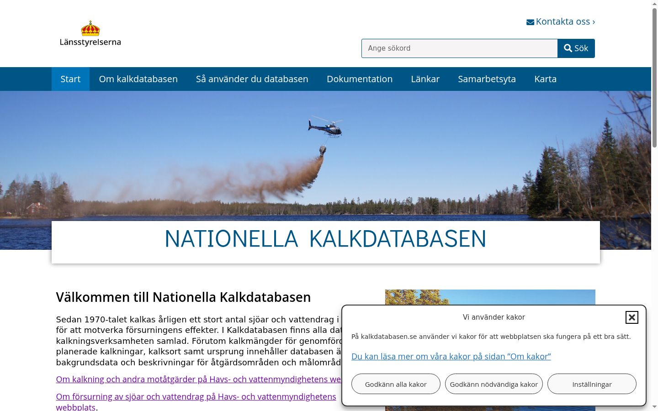Open cookie Inställningar
The image size is (658, 411).
click(x=592, y=384)
